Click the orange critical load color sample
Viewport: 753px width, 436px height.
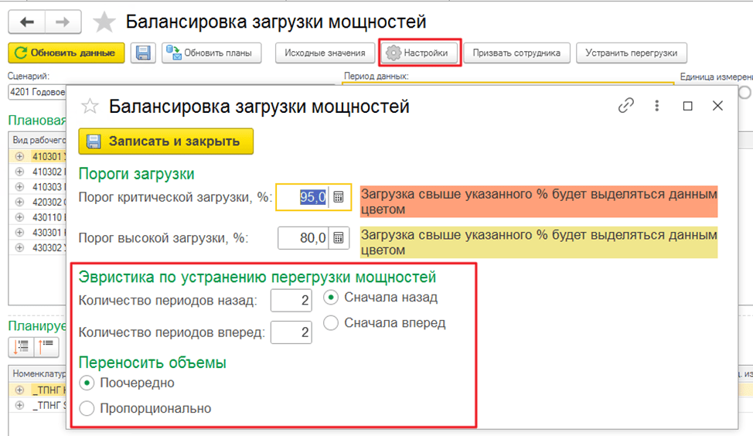539,202
